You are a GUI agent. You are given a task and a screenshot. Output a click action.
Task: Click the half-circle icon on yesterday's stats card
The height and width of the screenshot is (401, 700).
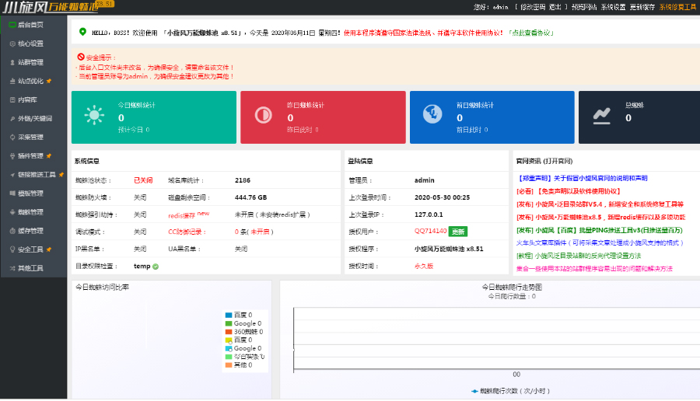[264, 115]
